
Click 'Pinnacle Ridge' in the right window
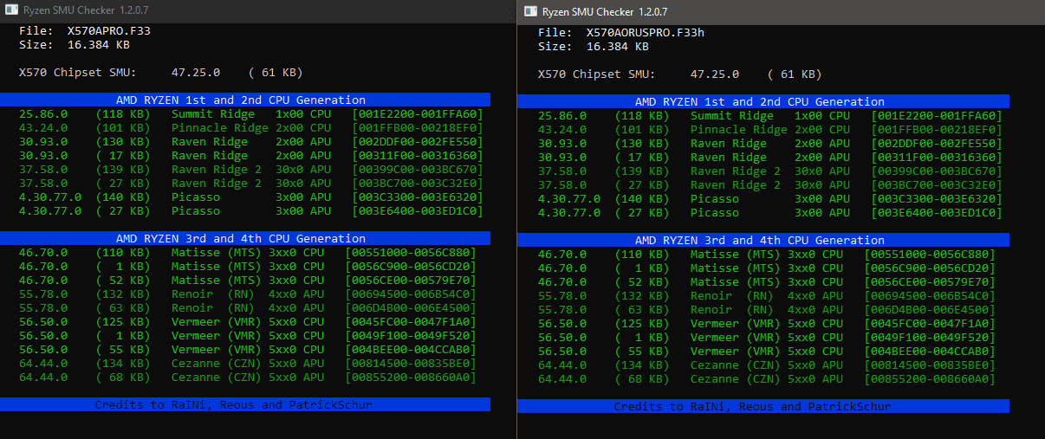tap(739, 130)
